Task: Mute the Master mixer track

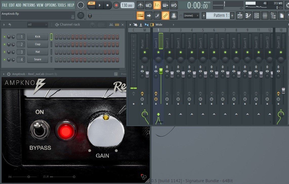Action: pyautogui.click(x=145, y=52)
